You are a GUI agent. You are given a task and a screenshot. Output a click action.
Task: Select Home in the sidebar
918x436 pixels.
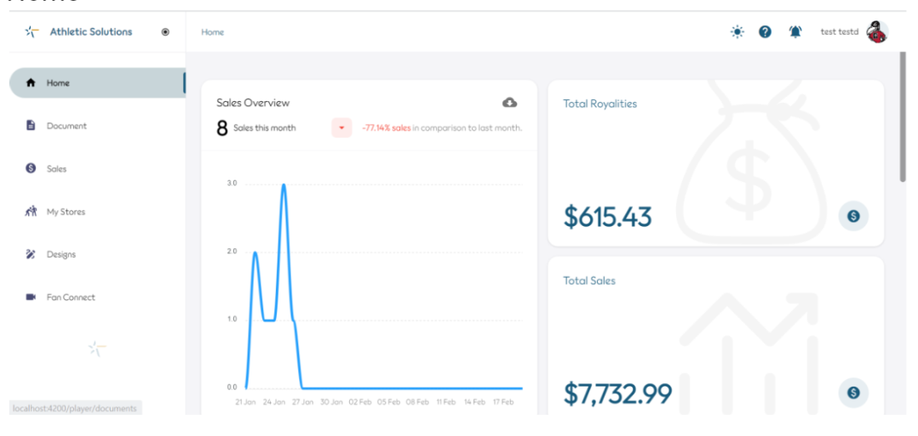point(97,83)
